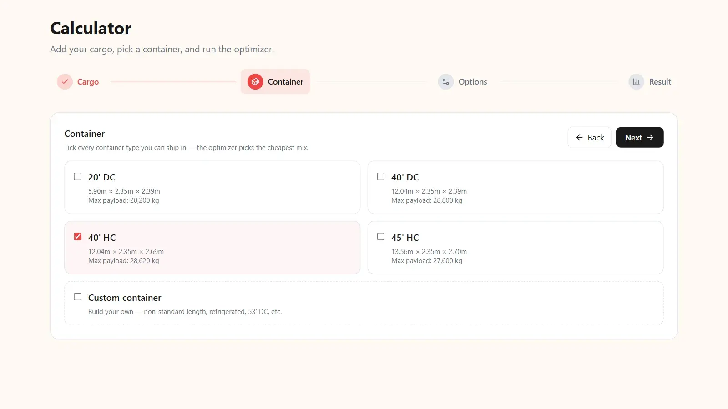
Task: Enable the Custom container checkbox
Action: 78,297
